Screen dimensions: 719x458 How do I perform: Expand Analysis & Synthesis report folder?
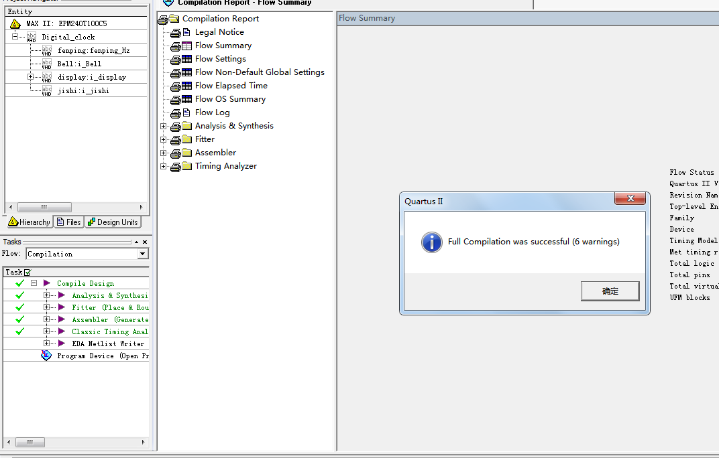click(163, 126)
